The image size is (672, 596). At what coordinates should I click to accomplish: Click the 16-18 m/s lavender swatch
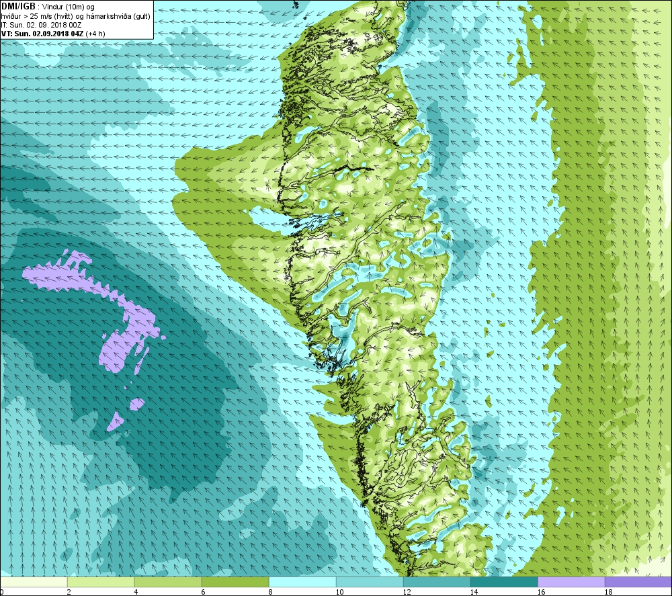(571, 582)
